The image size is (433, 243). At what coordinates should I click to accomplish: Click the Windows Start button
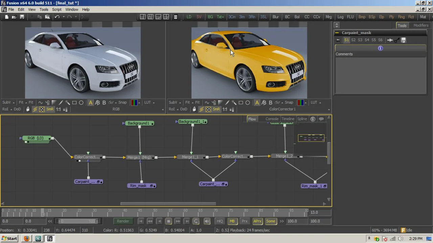pyautogui.click(x=9, y=239)
